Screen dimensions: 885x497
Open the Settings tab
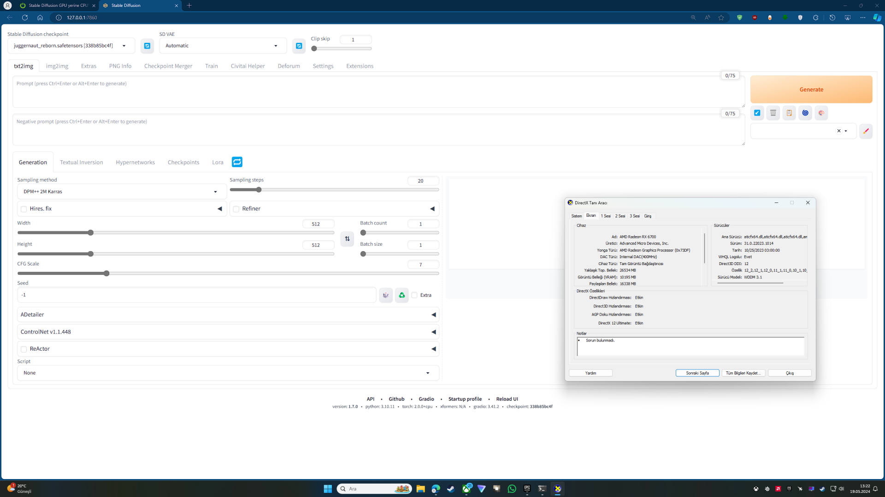coord(323,66)
